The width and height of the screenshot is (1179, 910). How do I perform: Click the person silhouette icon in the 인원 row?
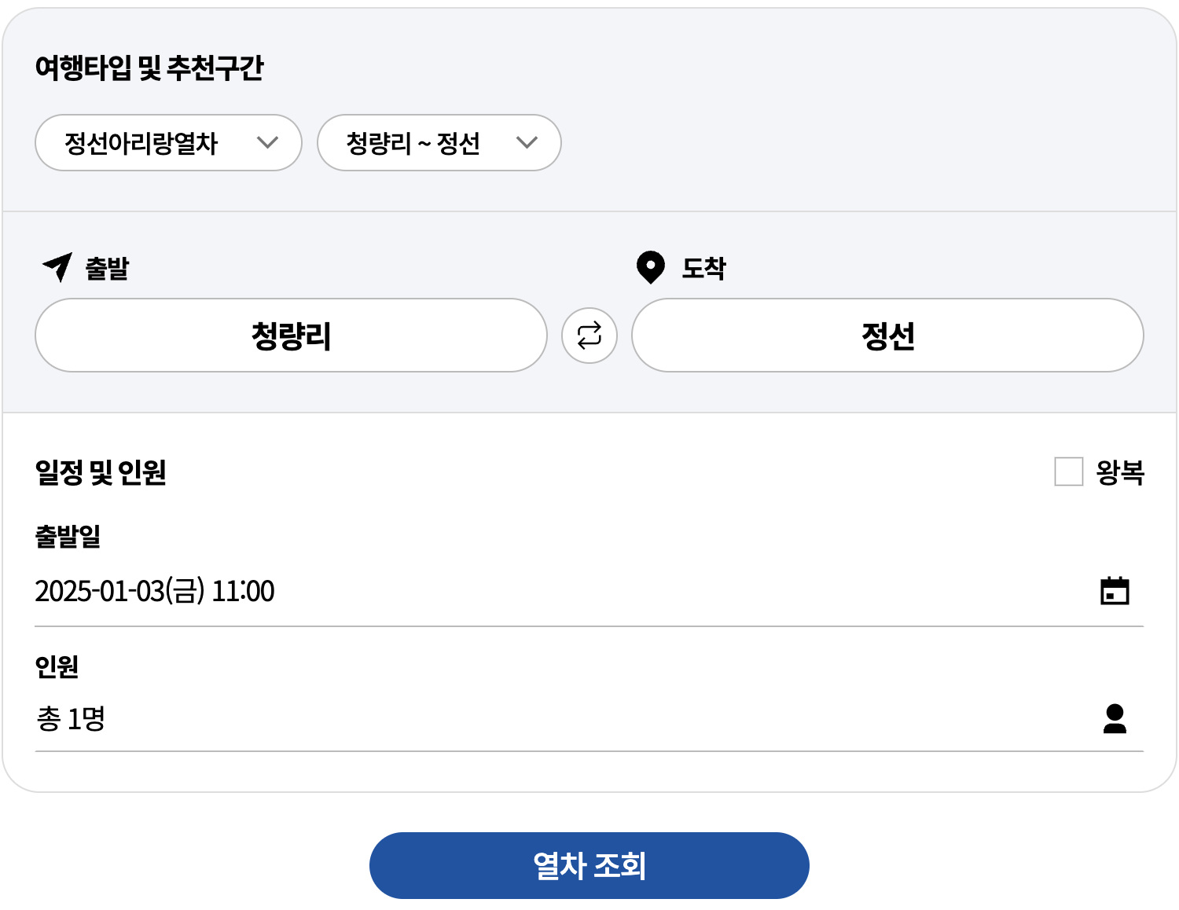click(1115, 717)
